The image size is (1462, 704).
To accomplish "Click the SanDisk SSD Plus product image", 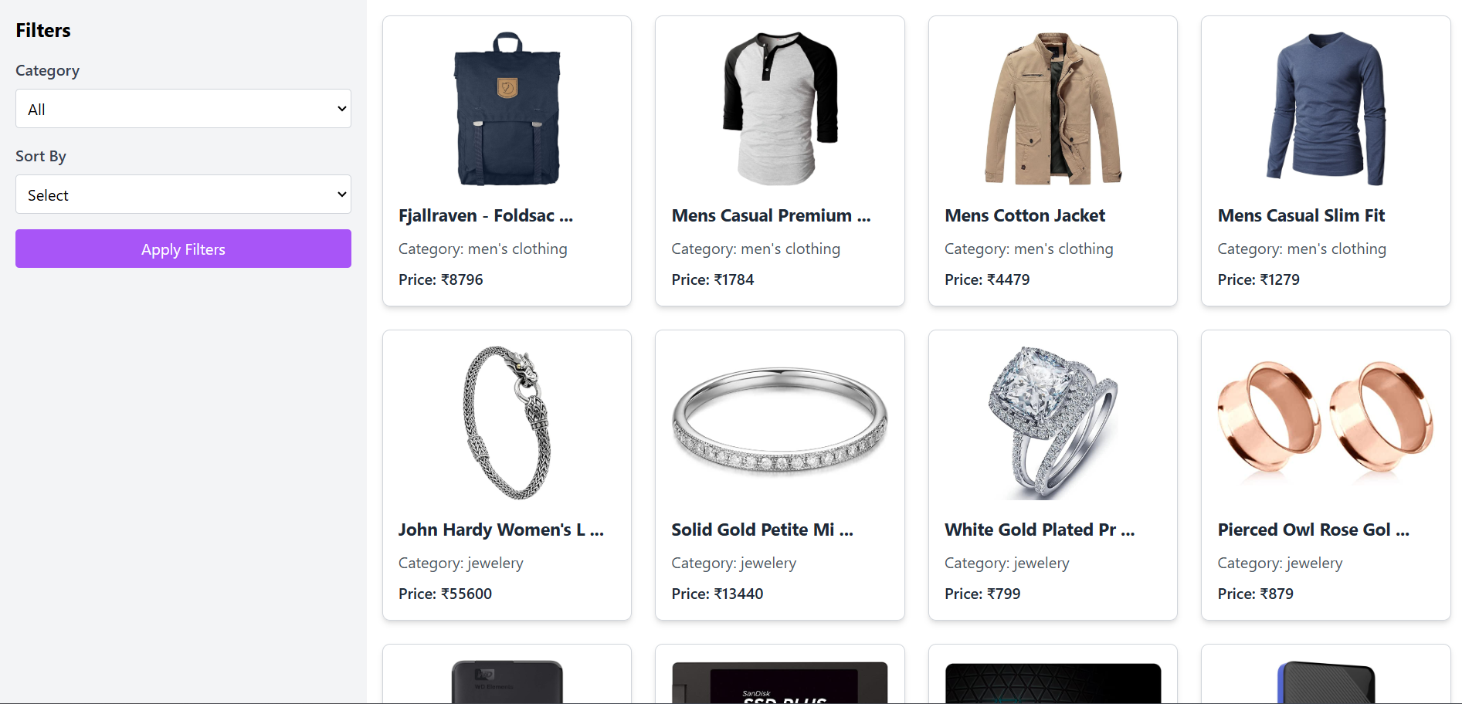I will 780,682.
